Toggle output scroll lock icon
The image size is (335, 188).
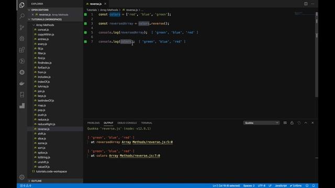(x=292, y=123)
